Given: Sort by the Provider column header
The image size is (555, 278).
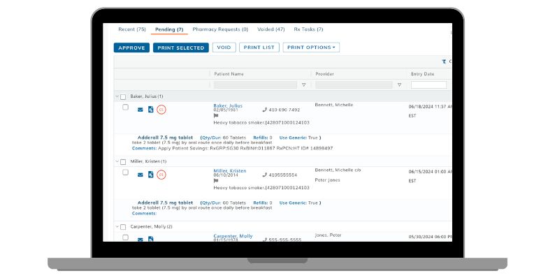Looking at the screenshot, I should (324, 74).
